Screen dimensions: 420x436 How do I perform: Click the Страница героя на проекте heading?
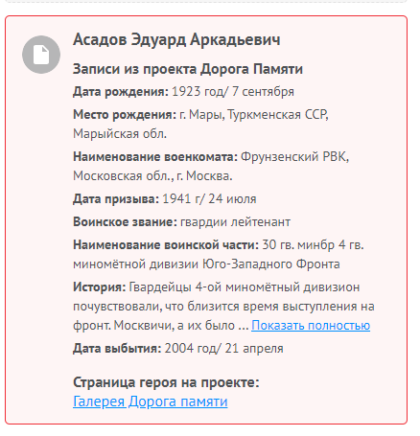point(166,382)
